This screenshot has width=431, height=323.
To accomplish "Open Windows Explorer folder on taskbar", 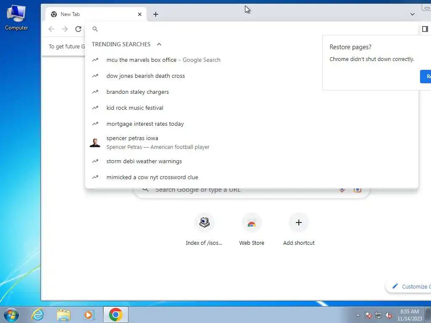I will tap(64, 315).
